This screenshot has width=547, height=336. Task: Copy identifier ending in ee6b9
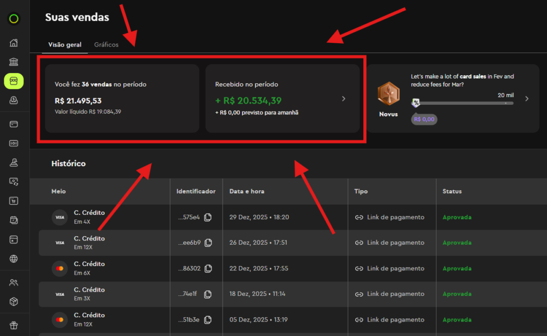208,243
